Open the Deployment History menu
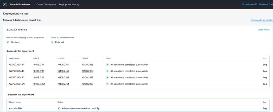273x112 pixels. coord(69,4)
